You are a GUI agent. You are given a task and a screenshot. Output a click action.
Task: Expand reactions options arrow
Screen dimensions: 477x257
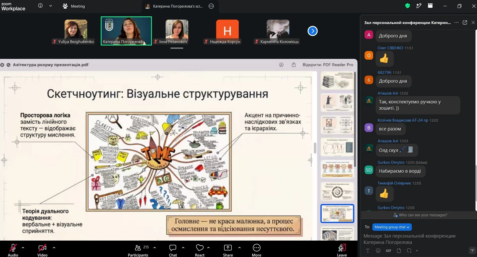coord(208,248)
